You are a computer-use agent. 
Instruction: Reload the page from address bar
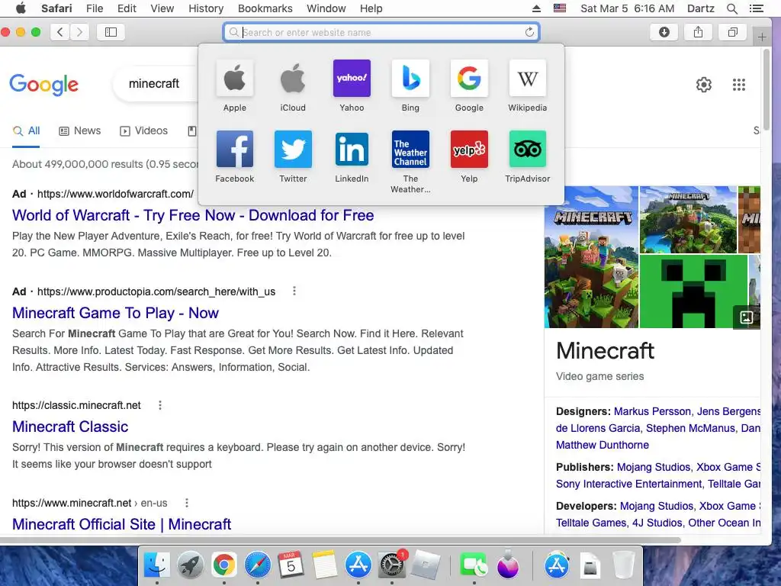tap(529, 32)
